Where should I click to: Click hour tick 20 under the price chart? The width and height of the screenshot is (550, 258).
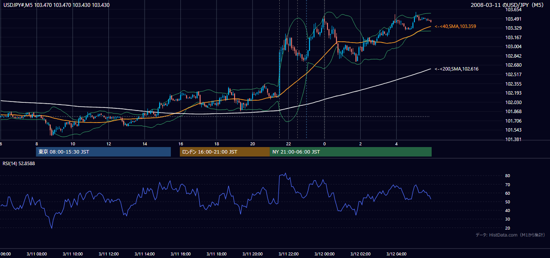(253, 144)
